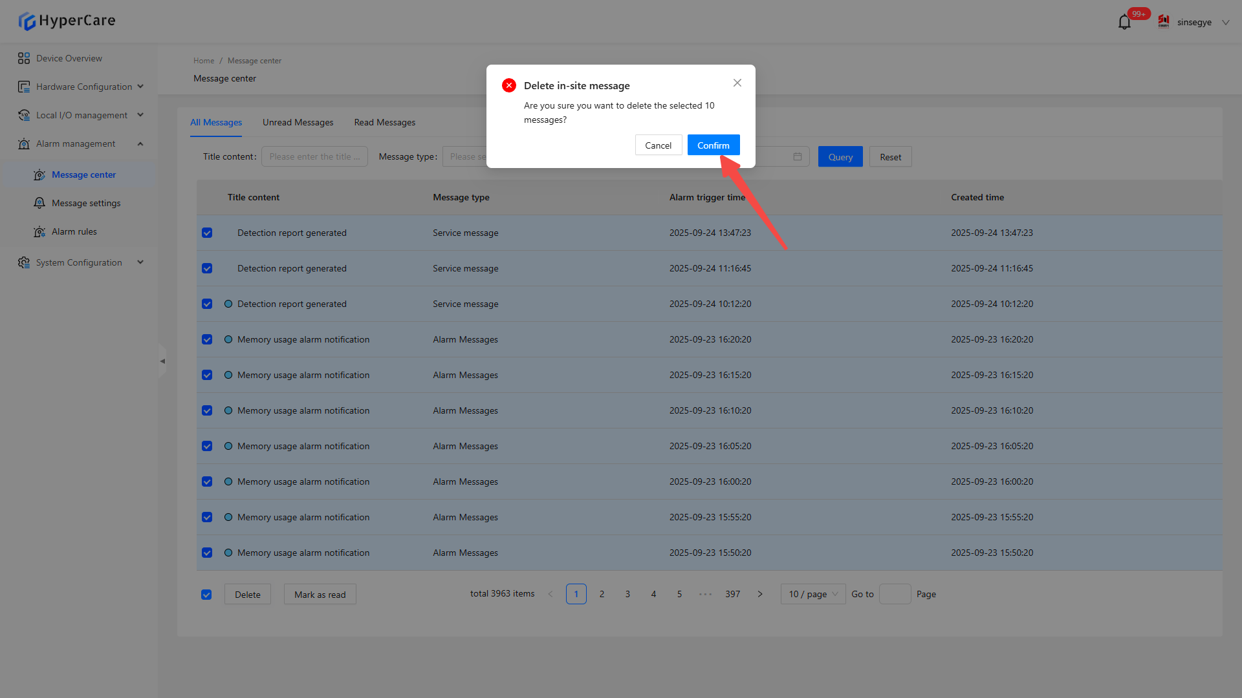Click the Device Overview grid icon
The height and width of the screenshot is (698, 1242).
24,58
